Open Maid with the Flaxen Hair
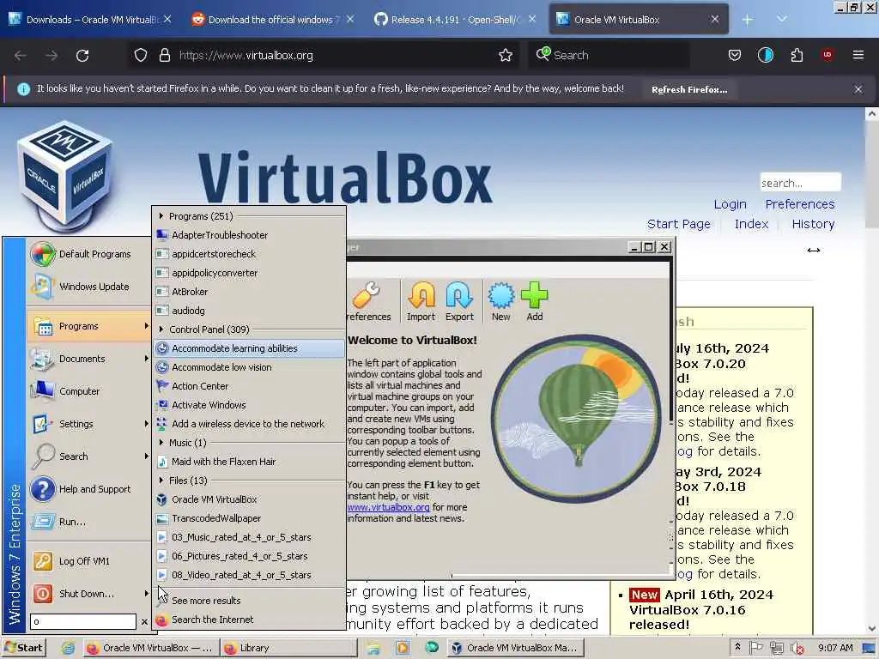The width and height of the screenshot is (879, 659). pos(249,461)
